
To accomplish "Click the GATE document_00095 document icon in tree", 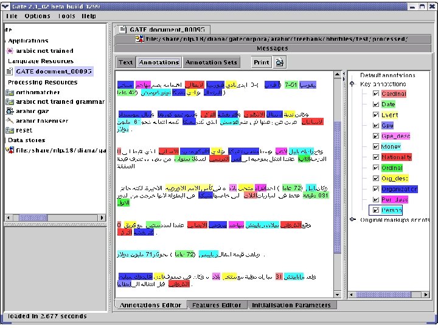I will click(x=10, y=72).
